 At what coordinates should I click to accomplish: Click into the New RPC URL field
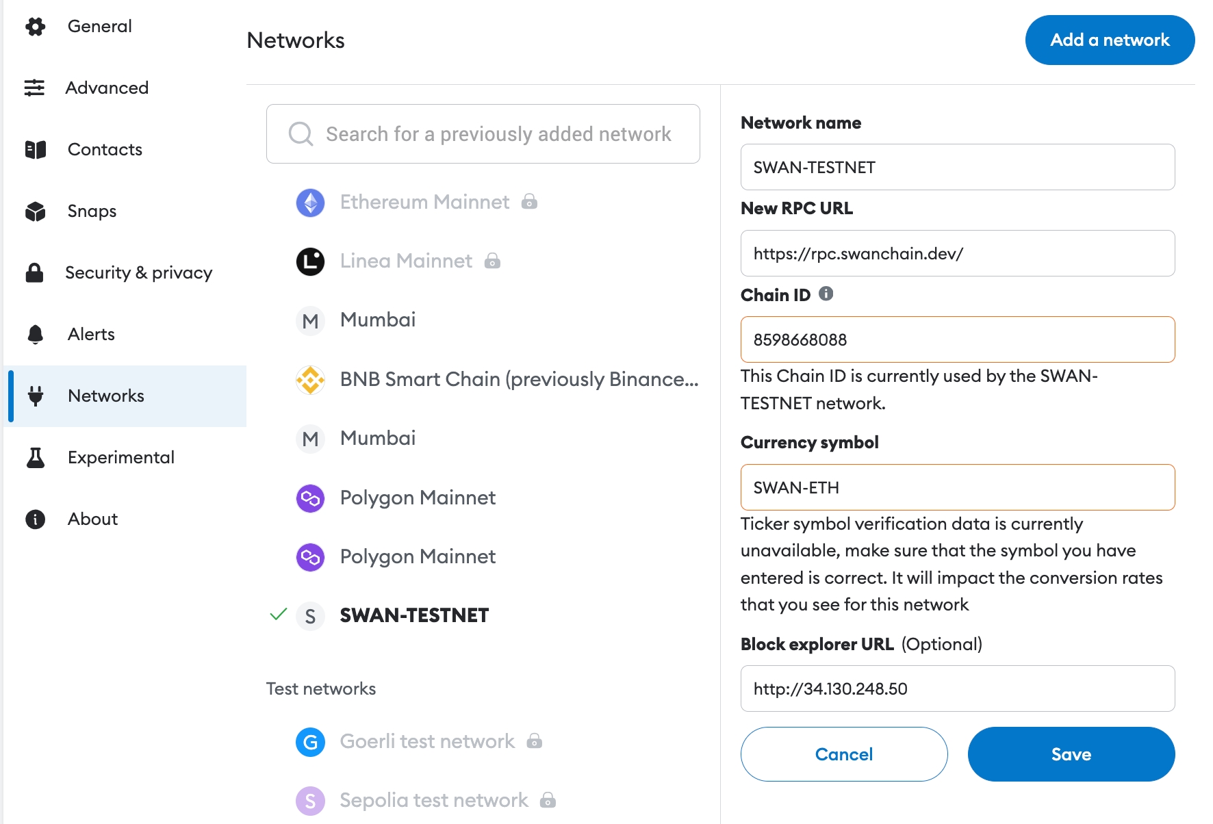click(957, 253)
